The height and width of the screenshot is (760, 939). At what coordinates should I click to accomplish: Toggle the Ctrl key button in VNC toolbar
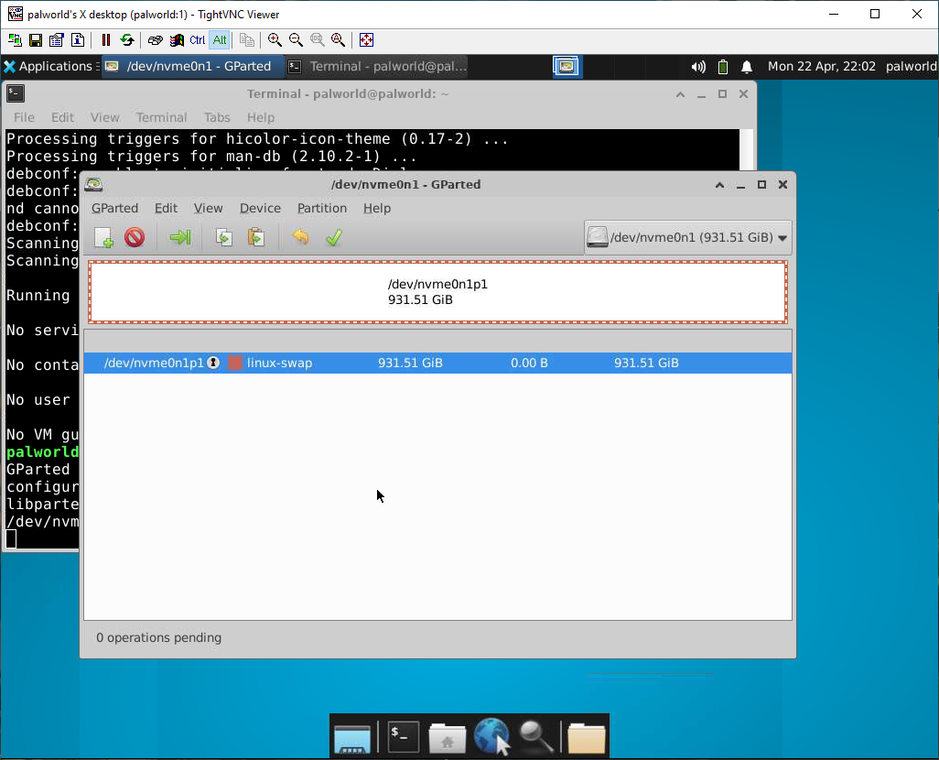[198, 40]
